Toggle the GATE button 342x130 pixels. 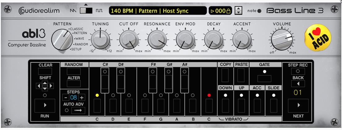coord(264,79)
